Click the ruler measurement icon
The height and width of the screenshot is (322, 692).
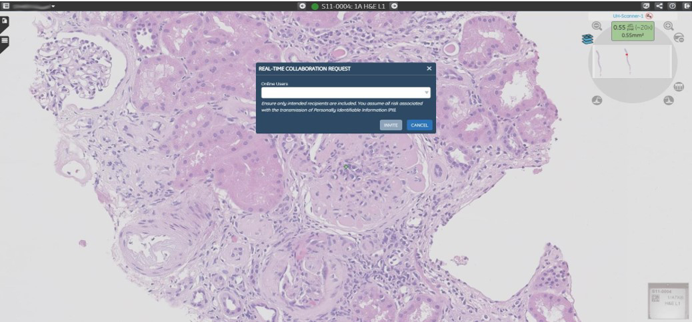pyautogui.click(x=679, y=87)
